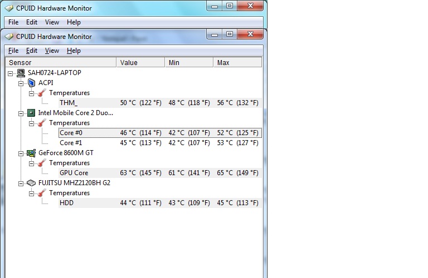Minimize the back Hardware Monitor window
This screenshot has width=428, height=278.
click(x=215, y=6)
